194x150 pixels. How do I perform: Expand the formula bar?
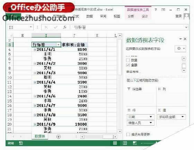pyautogui.click(x=186, y=27)
